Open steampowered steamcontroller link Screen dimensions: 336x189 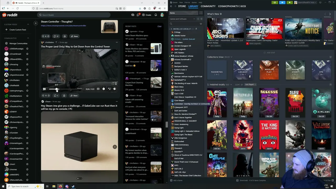[x=64, y=26]
